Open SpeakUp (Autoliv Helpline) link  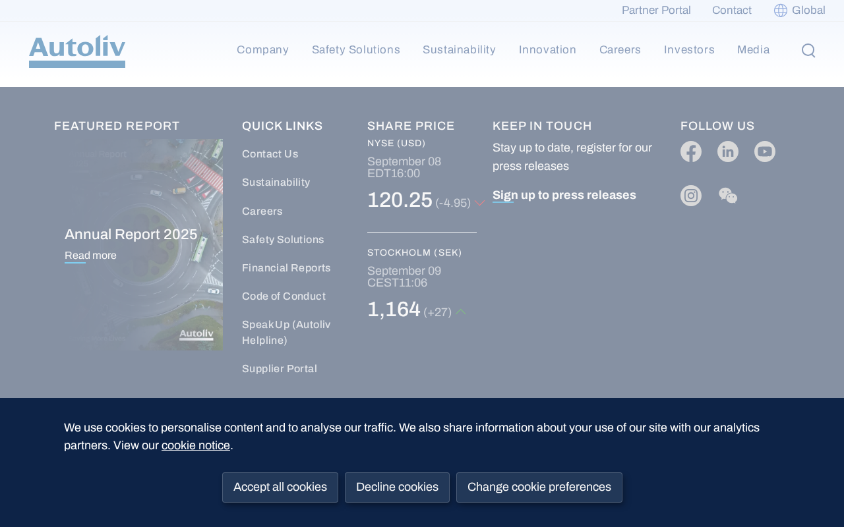click(286, 333)
